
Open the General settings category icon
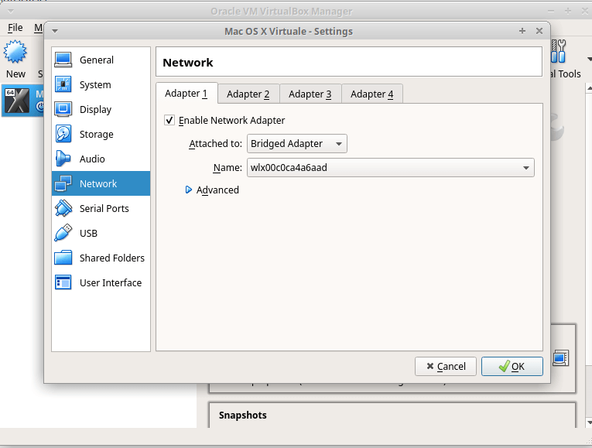pos(63,60)
